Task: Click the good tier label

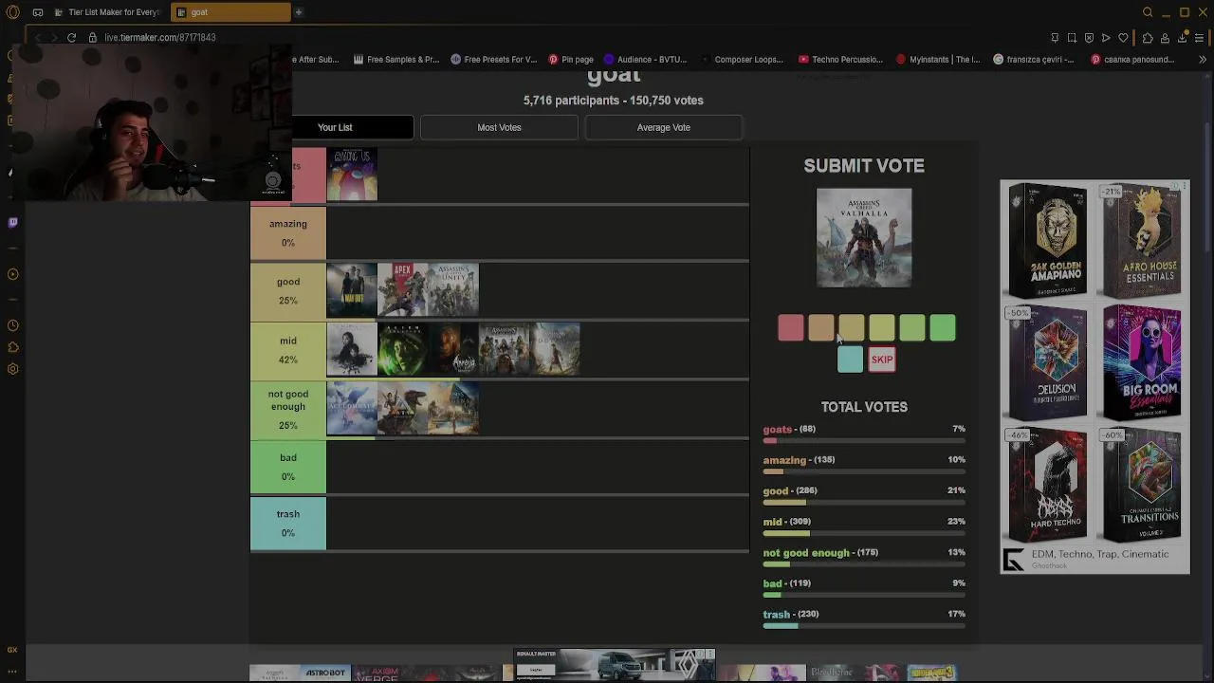Action: [x=288, y=290]
